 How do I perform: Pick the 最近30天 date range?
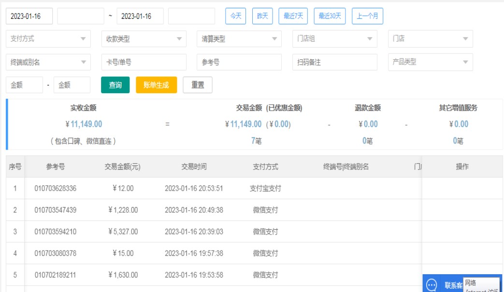pos(330,16)
